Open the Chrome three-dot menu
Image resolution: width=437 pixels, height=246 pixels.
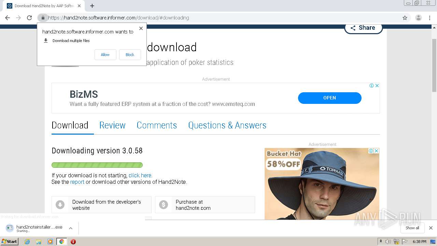tap(429, 18)
